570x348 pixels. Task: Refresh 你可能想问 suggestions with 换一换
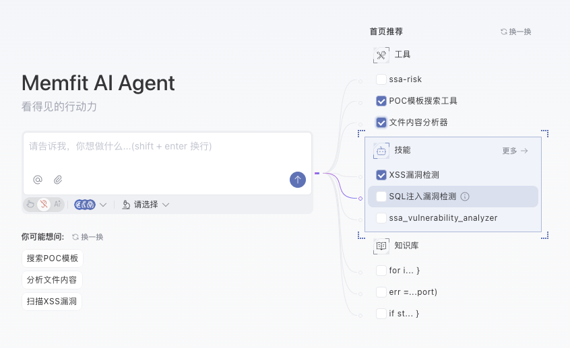pyautogui.click(x=88, y=237)
